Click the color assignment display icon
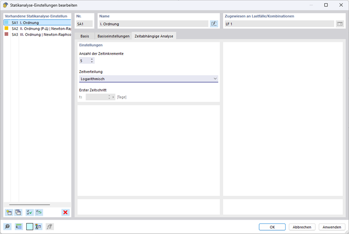Image resolution: width=349 pixels, height=234 pixels. (38, 227)
